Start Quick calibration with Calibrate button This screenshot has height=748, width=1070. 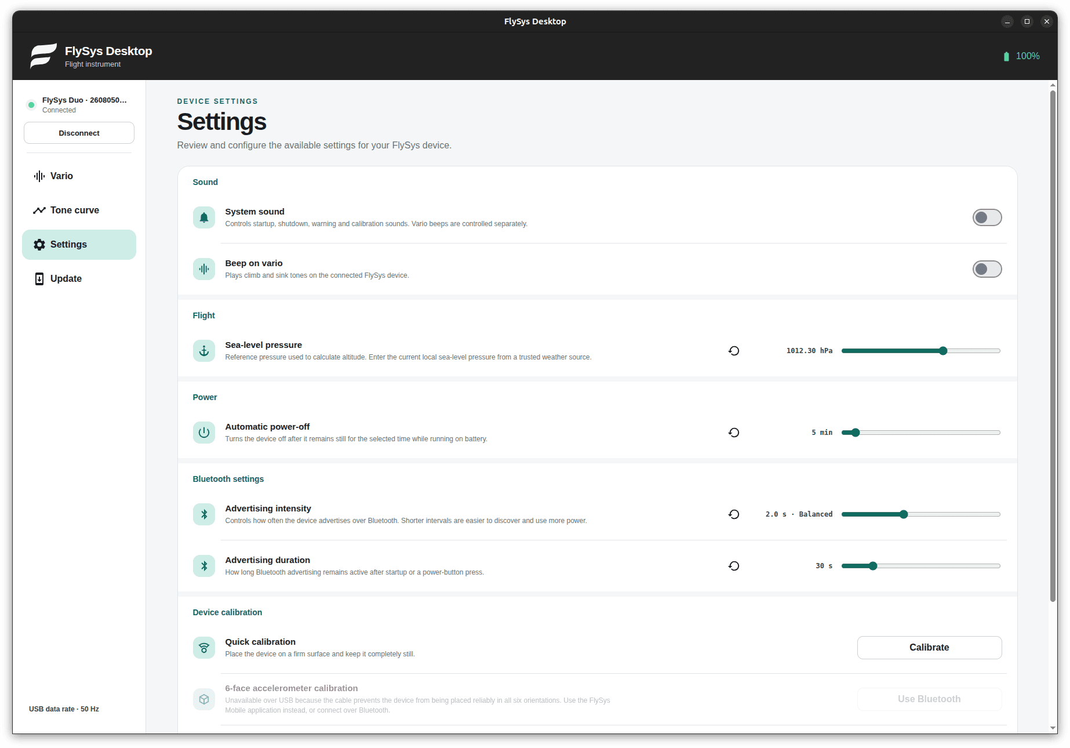[x=929, y=648]
